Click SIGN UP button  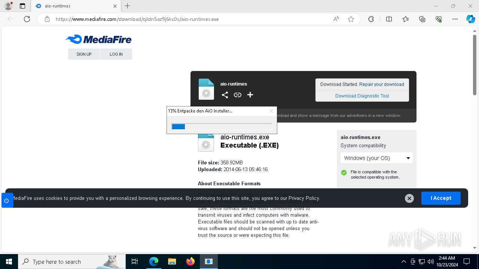[x=84, y=54]
